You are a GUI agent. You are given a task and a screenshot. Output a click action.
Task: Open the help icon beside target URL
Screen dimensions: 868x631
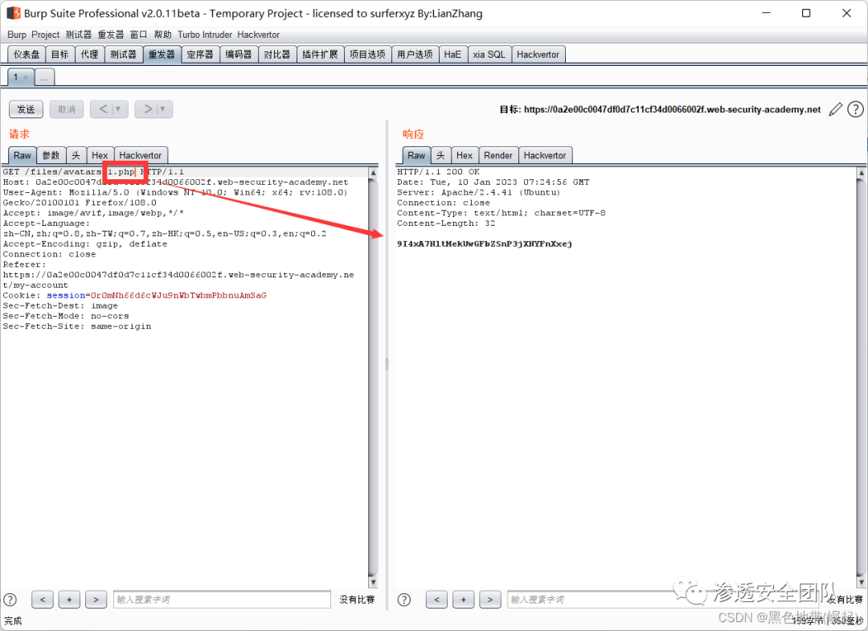(x=855, y=109)
